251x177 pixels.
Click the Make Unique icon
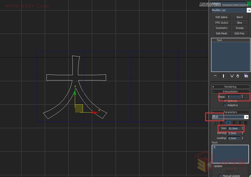click(x=232, y=76)
